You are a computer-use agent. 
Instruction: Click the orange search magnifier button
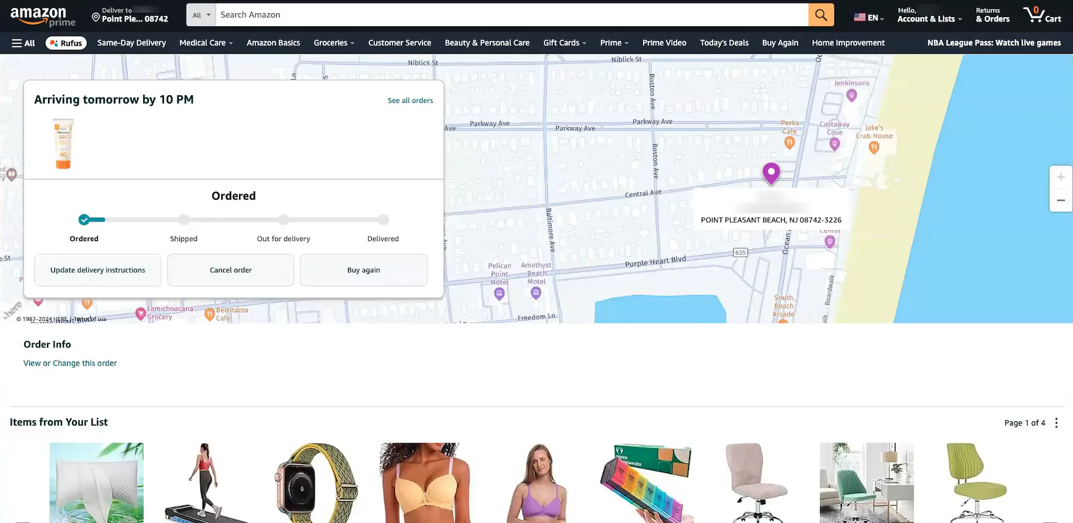click(x=821, y=15)
